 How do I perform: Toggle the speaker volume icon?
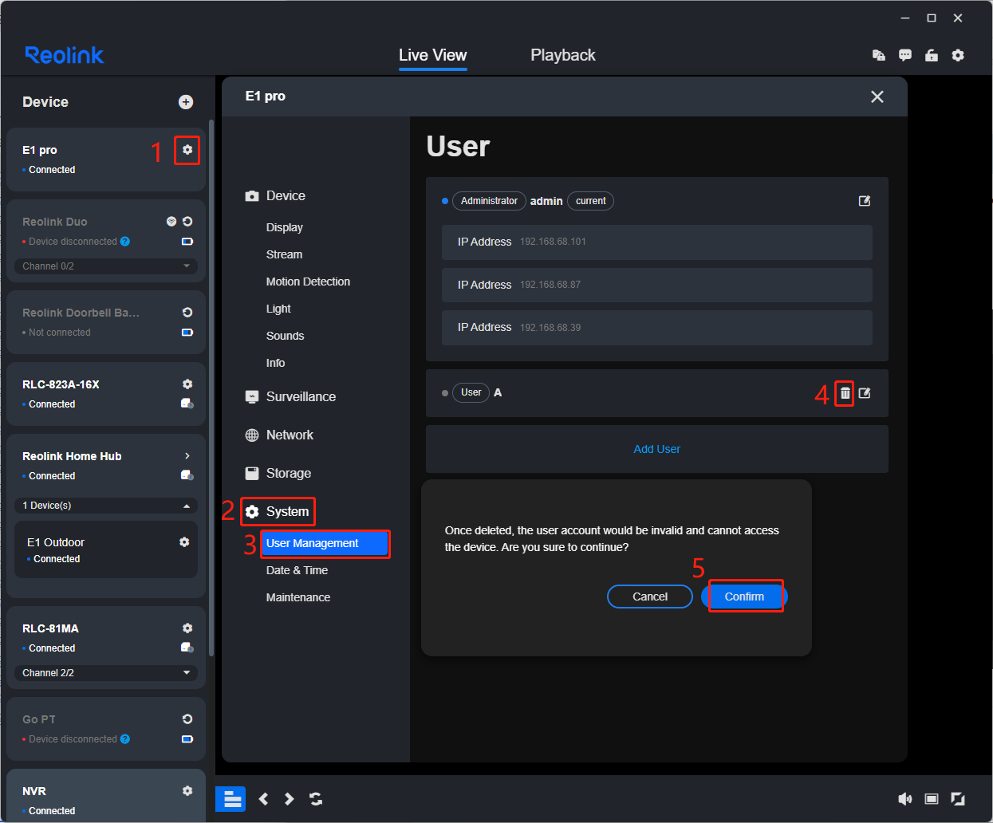(905, 799)
